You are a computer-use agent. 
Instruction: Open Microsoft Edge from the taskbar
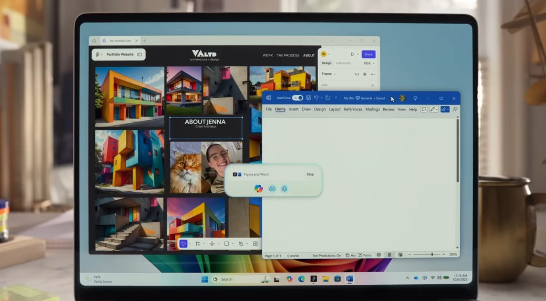click(x=302, y=279)
